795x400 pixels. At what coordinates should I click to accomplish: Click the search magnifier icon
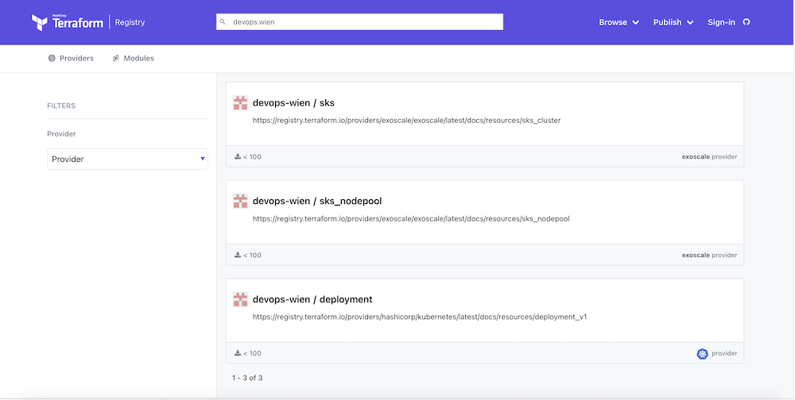click(x=222, y=21)
